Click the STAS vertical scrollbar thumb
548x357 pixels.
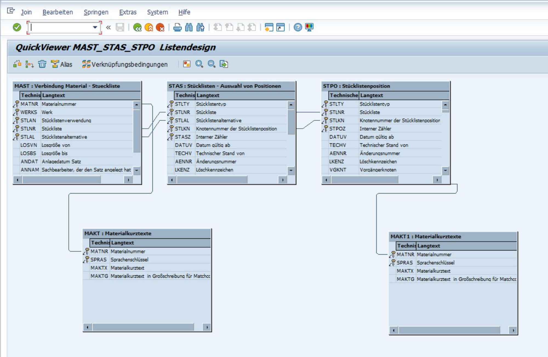click(291, 122)
